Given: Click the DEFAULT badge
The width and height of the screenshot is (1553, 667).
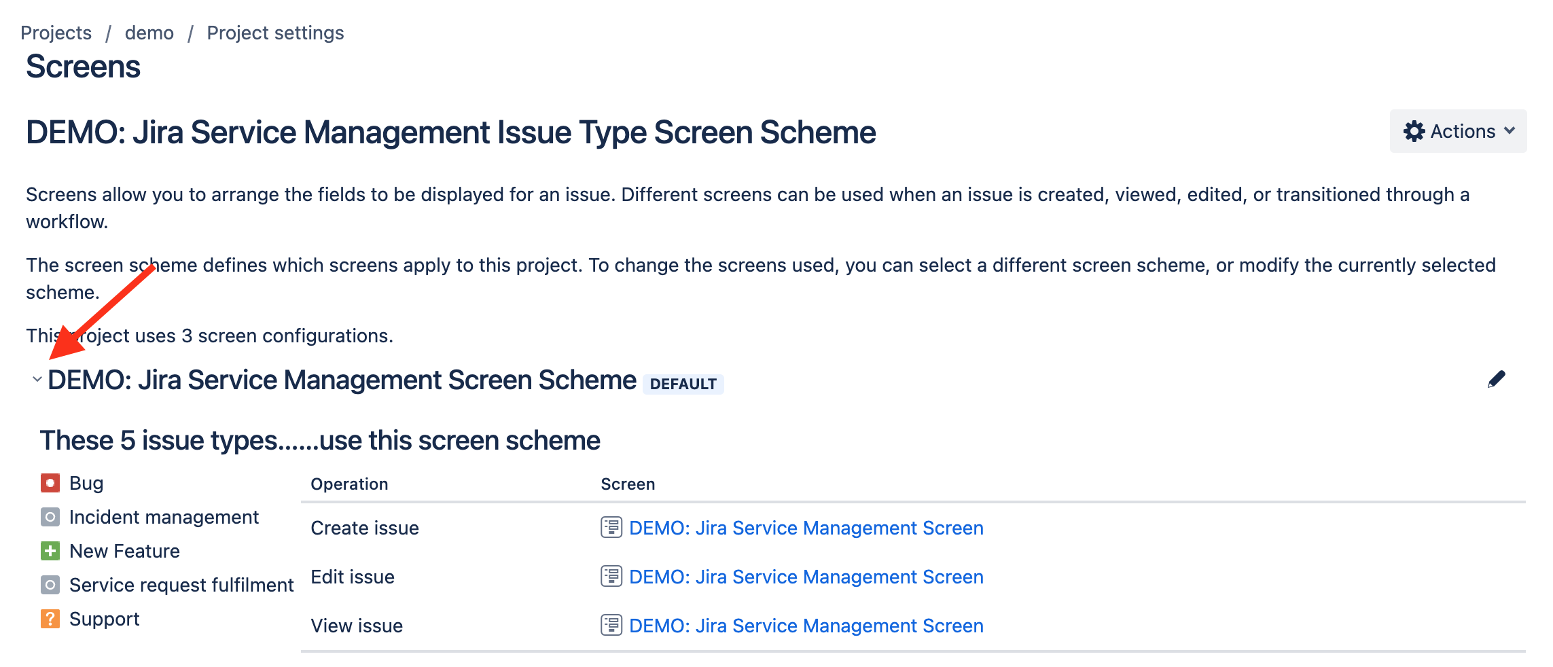Looking at the screenshot, I should 683,384.
